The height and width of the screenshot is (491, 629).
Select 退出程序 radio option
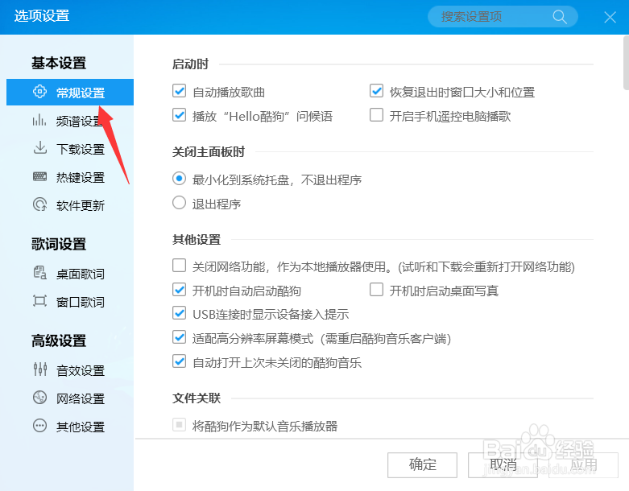[x=179, y=202]
